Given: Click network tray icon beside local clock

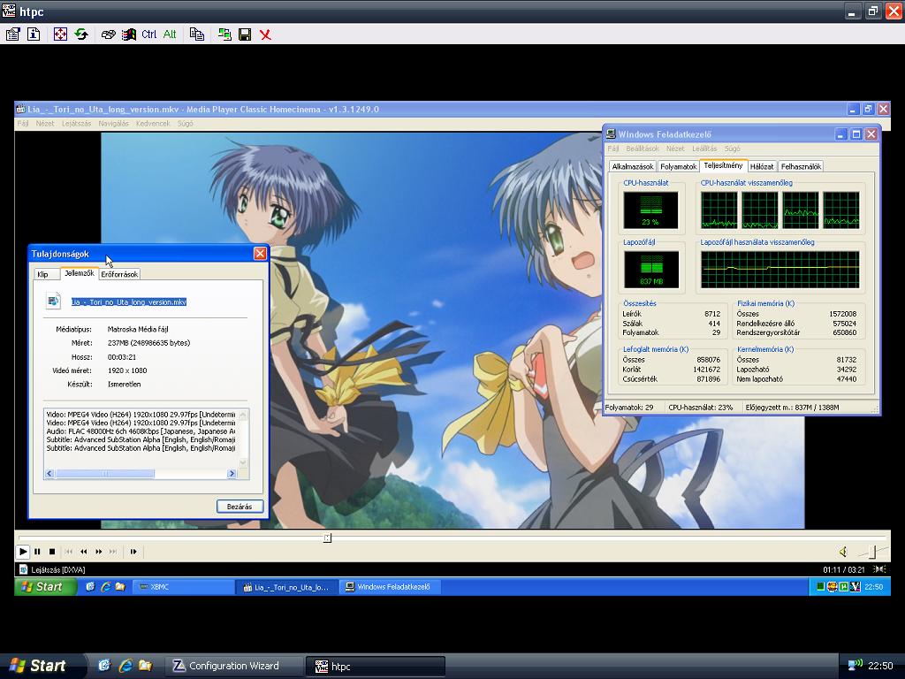Looking at the screenshot, I should 855,665.
